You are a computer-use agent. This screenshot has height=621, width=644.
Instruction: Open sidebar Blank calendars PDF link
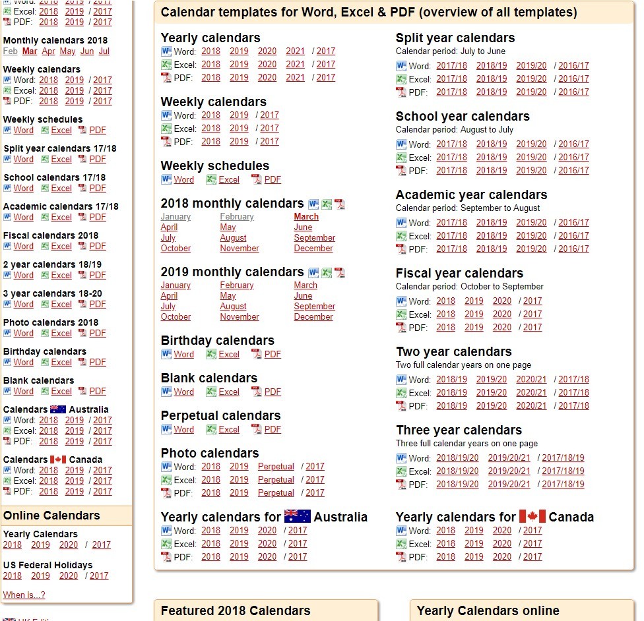click(98, 392)
